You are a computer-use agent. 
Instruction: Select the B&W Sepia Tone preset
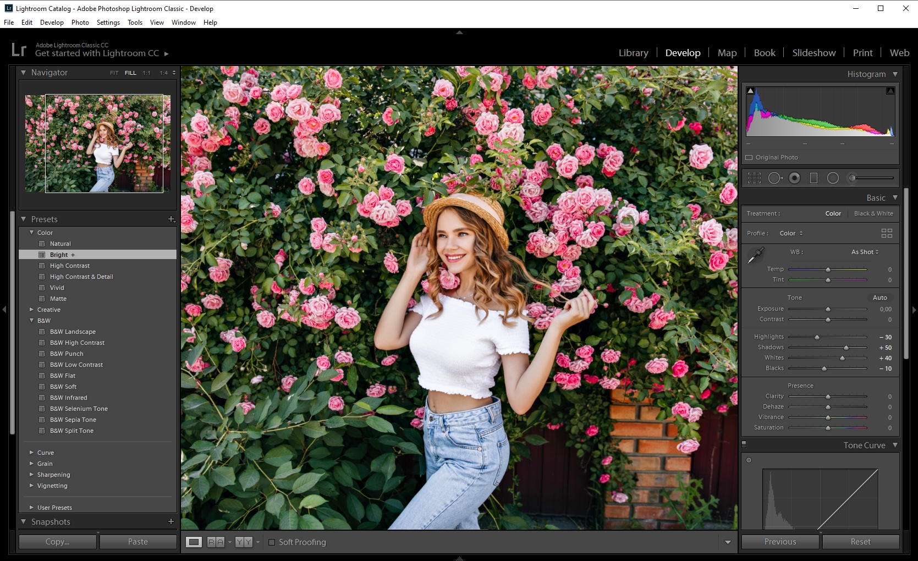tap(74, 420)
